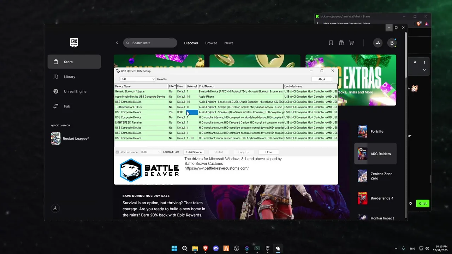Click the Brave Shields icon in Brave window
Screen dimensions: 452x254
pos(419,24)
